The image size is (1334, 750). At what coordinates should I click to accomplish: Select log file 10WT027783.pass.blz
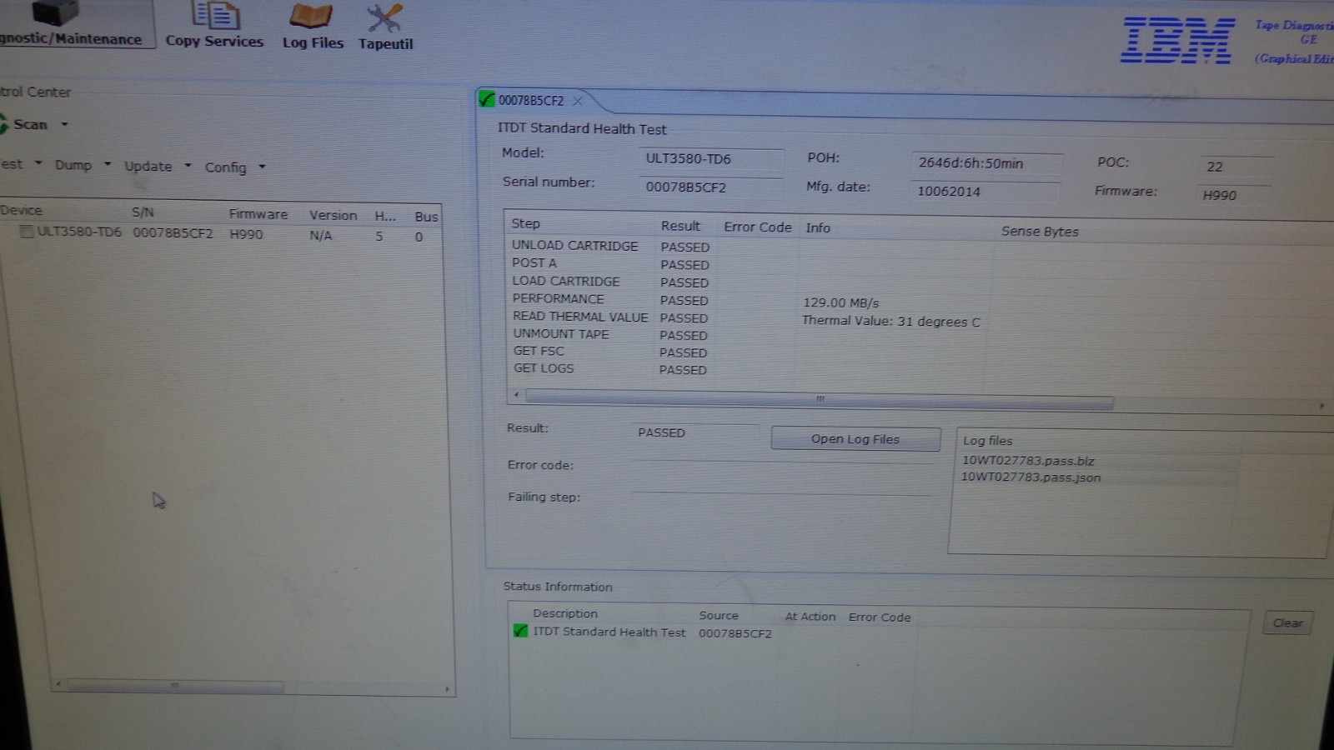click(1028, 461)
